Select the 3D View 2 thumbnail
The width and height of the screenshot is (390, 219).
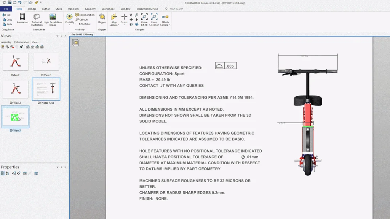(15, 90)
